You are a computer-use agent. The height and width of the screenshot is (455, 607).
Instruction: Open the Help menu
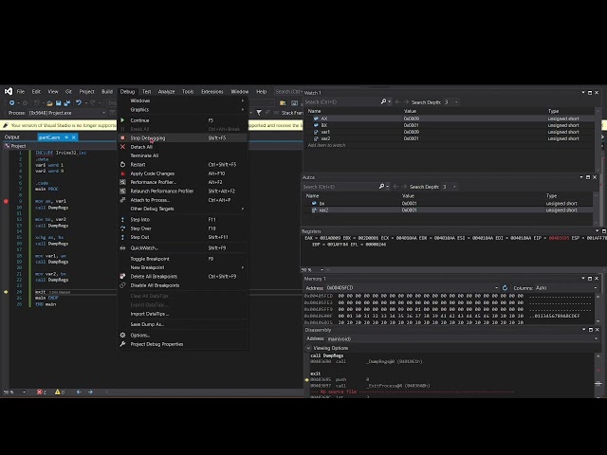coord(262,92)
